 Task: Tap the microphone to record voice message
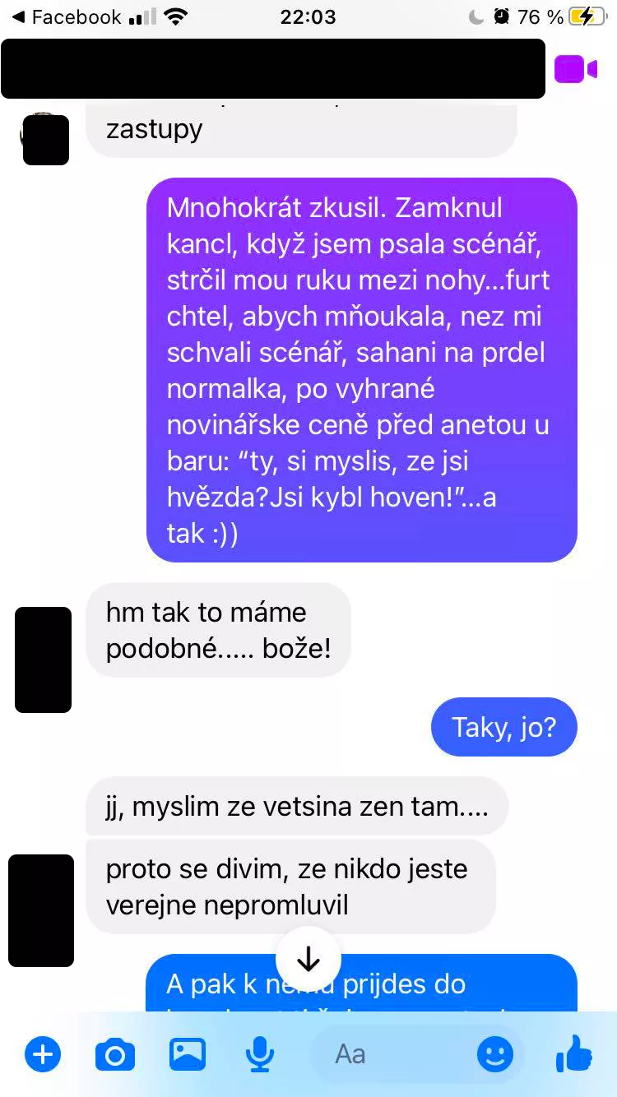(260, 1053)
